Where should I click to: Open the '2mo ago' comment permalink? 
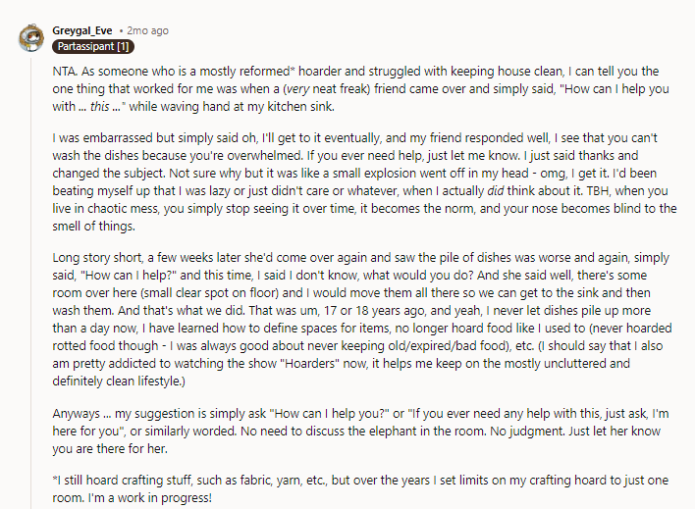(147, 30)
